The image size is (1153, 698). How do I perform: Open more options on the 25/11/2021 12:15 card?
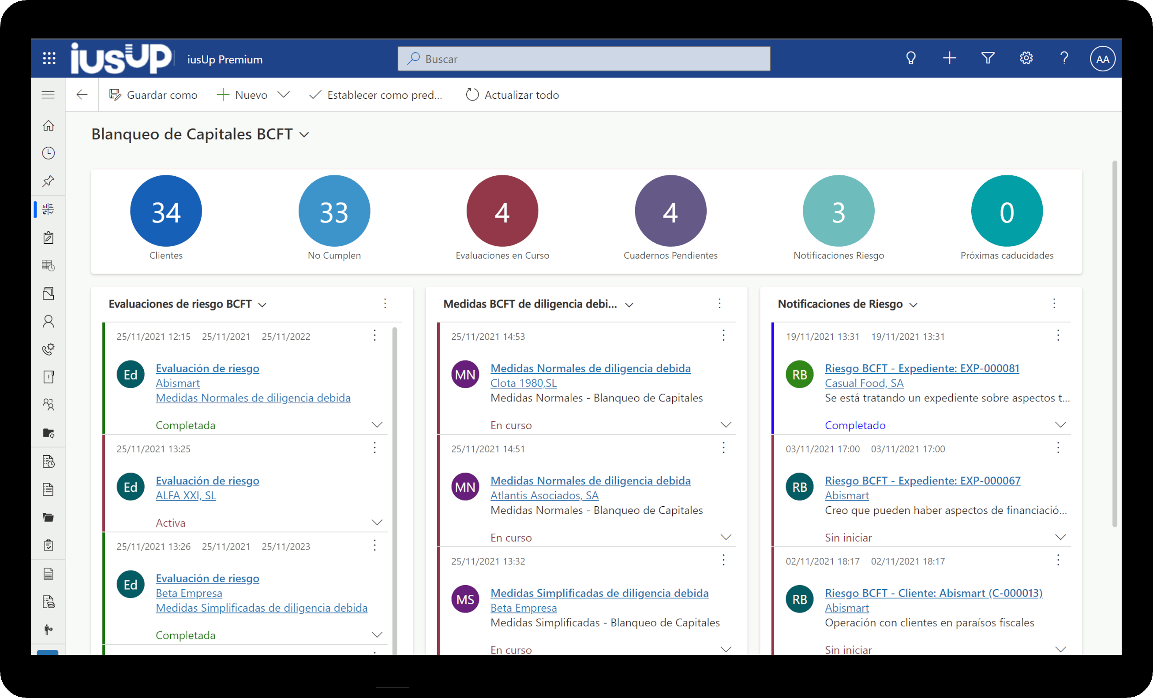point(375,335)
